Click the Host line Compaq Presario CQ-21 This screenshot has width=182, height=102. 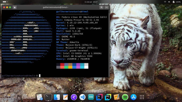pyautogui.click(x=78, y=20)
